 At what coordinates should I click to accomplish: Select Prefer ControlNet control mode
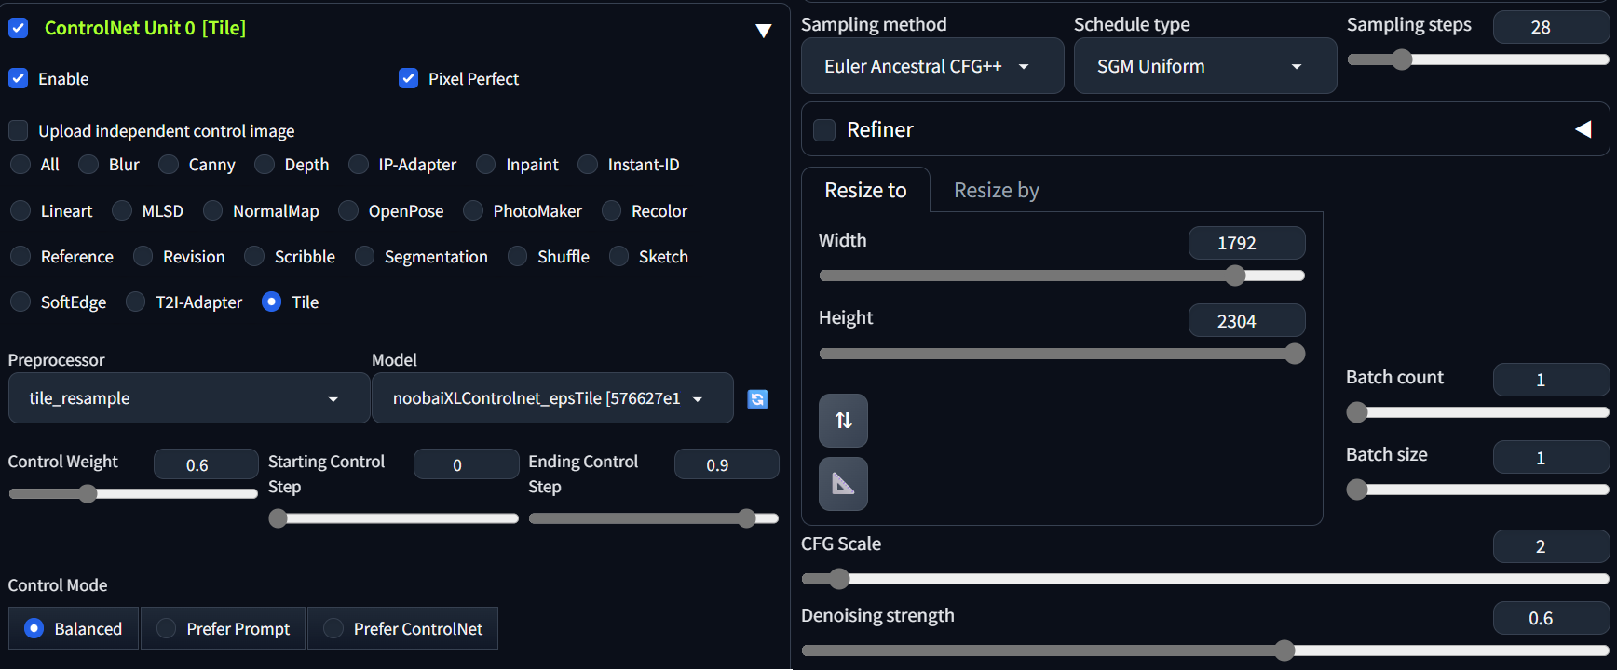(402, 628)
